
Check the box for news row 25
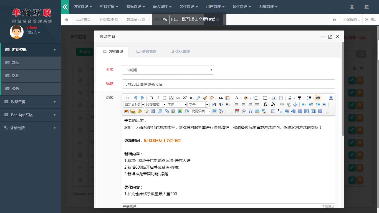[x=80, y=155]
